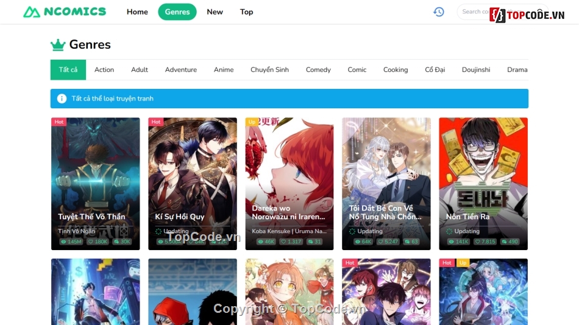
Task: Click comments 63 on Tôi Dắt Bé Con card
Action: 411,242
